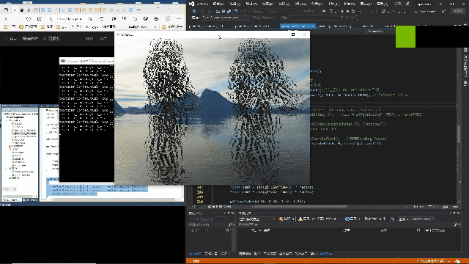Click the search magnifier icon in Visual Studio title bar
Viewport: 469px width, 264px height.
[407, 4]
